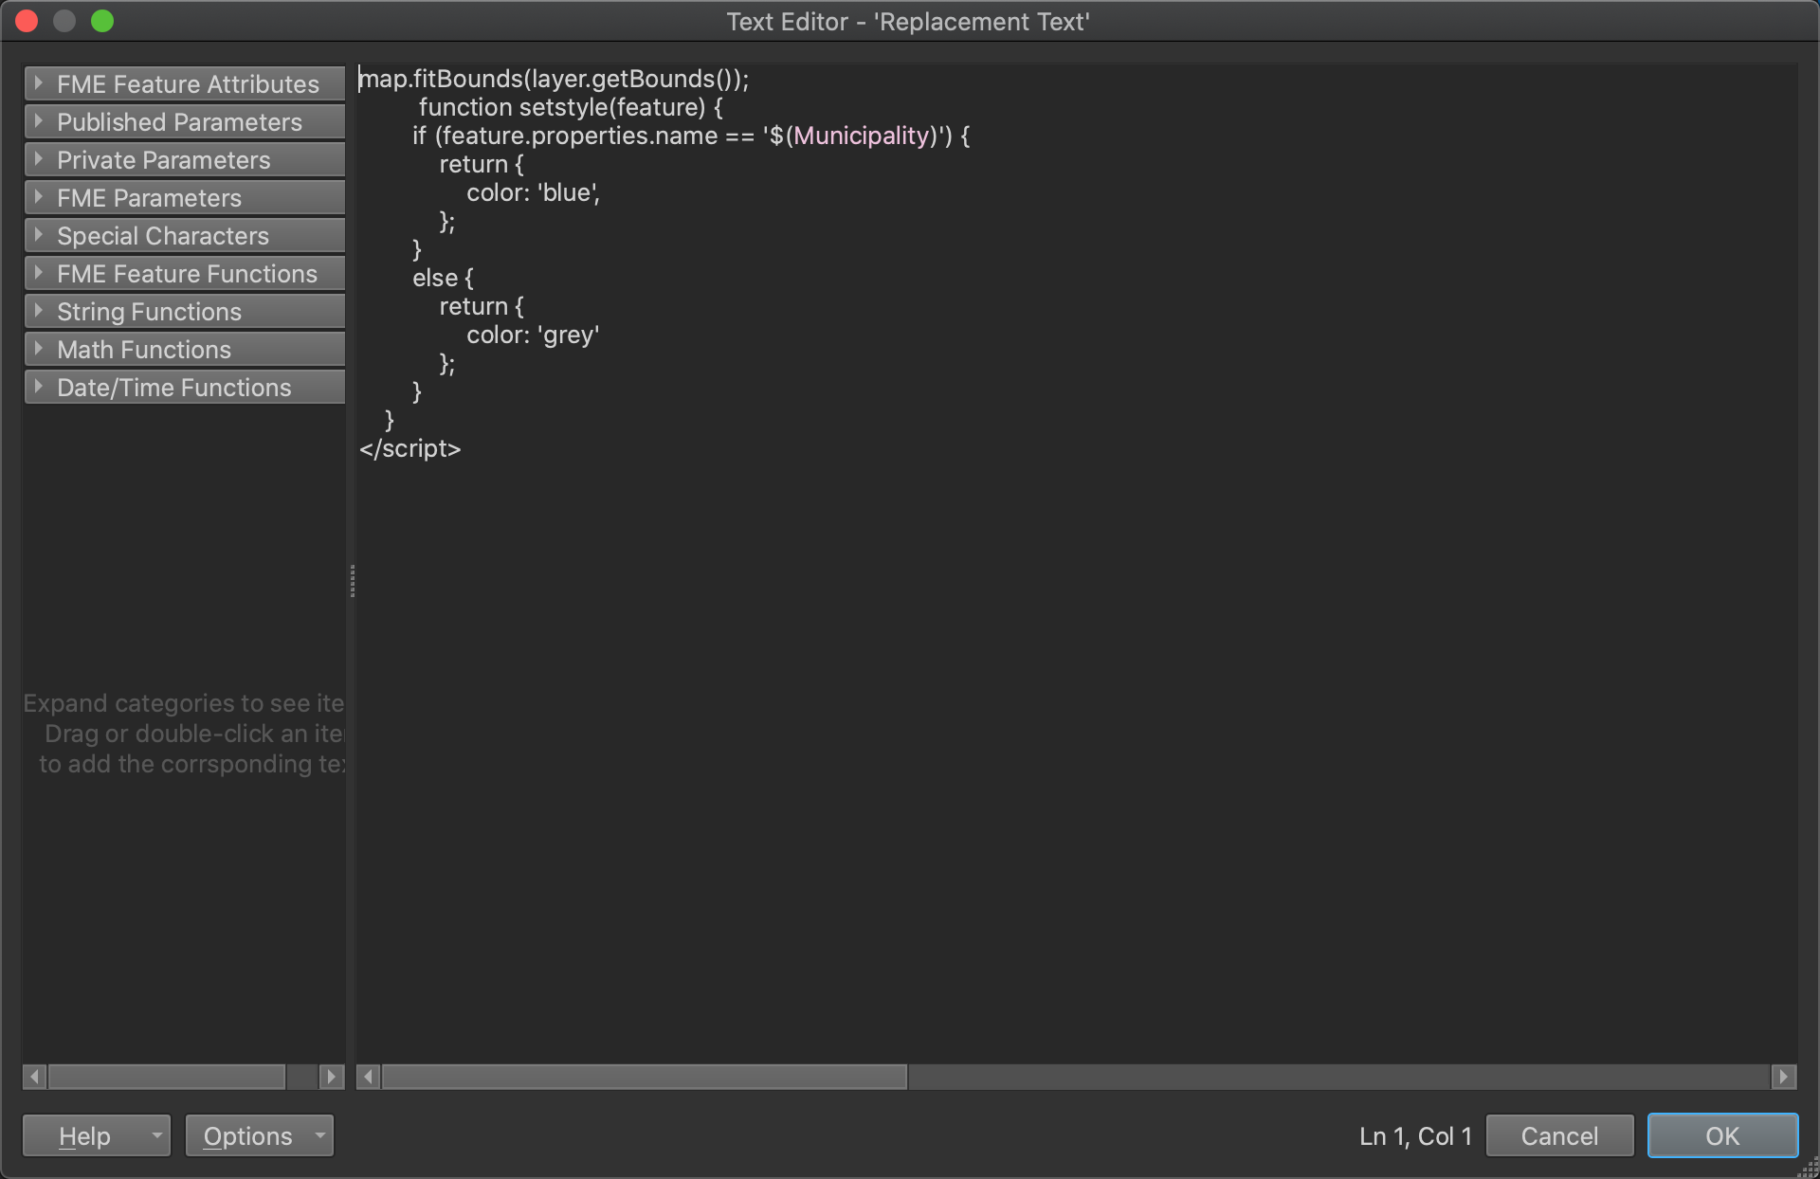Screen dimensions: 1820x1179
Task: Expand Published Parameters category
Action: (x=185, y=122)
